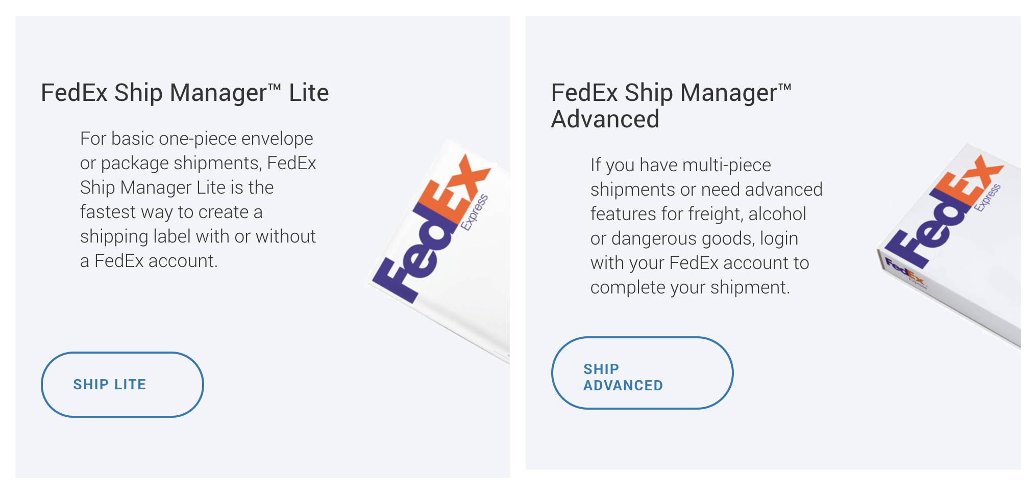Click the Advanced description about multi-piece shipments

706,226
